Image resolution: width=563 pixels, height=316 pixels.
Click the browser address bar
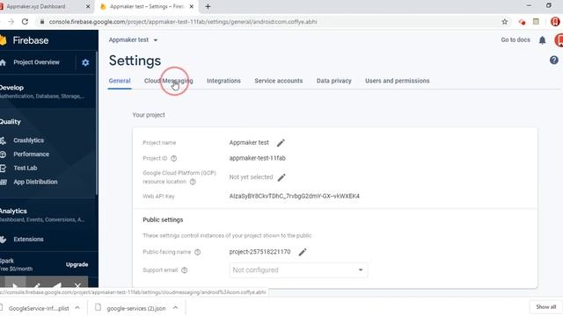(269, 22)
